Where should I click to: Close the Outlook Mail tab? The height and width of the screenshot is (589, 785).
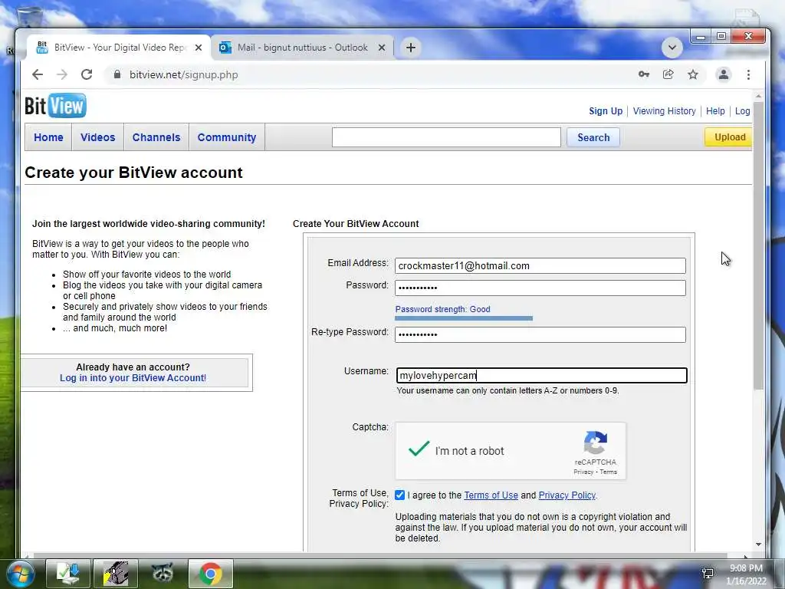click(382, 48)
